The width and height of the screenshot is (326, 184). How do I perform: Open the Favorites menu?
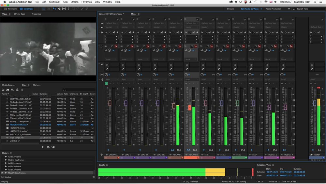[86, 2]
